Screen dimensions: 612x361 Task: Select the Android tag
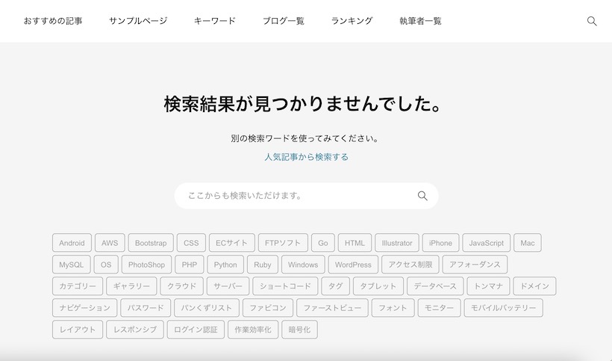tap(72, 243)
